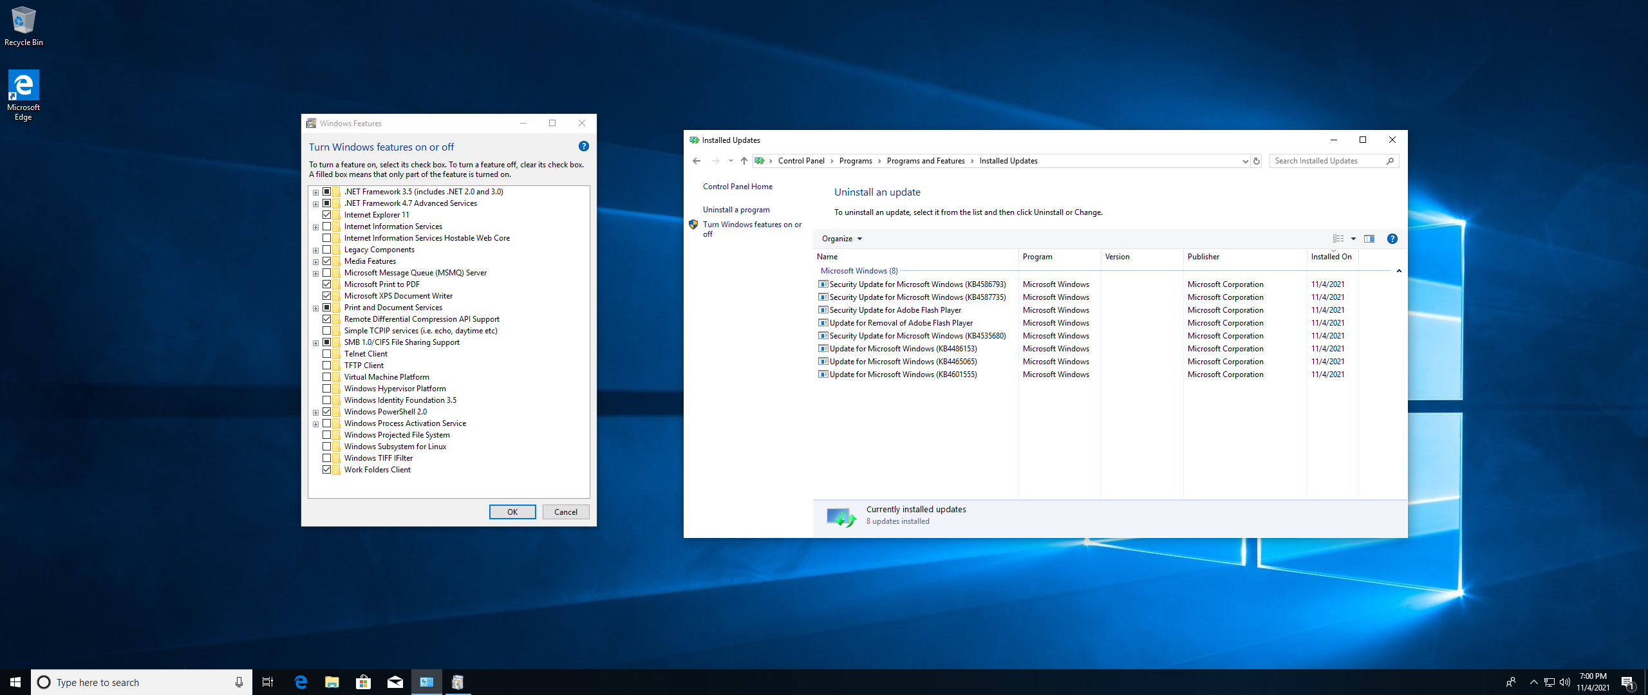Enable Windows Subsystem for Linux checkbox

(327, 447)
